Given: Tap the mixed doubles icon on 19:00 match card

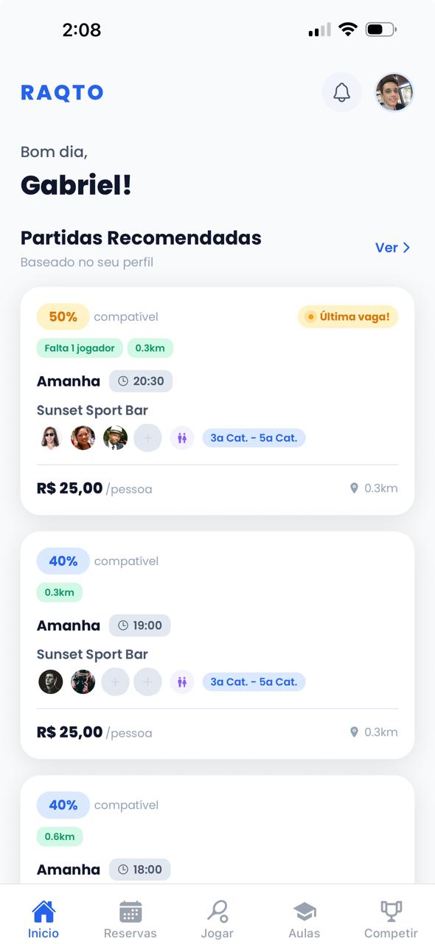Looking at the screenshot, I should (181, 681).
